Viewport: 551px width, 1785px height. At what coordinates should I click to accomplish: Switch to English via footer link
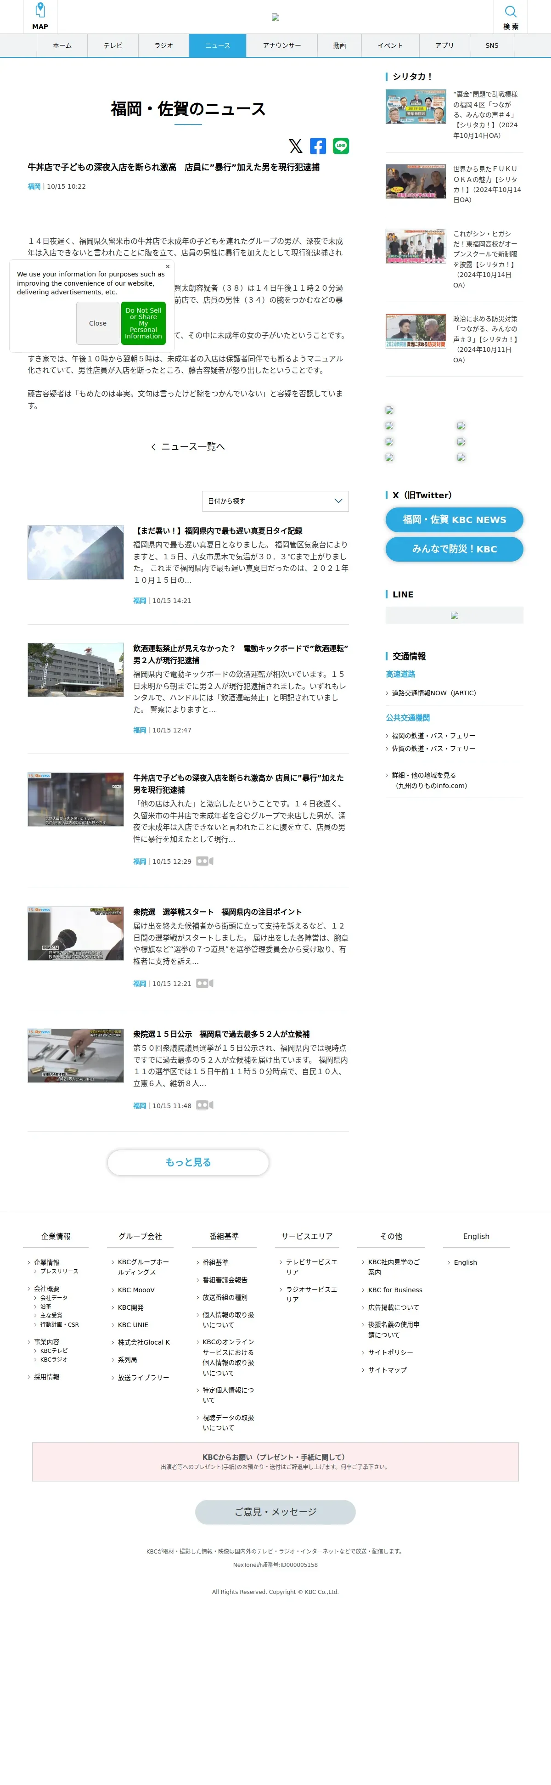pyautogui.click(x=465, y=1262)
